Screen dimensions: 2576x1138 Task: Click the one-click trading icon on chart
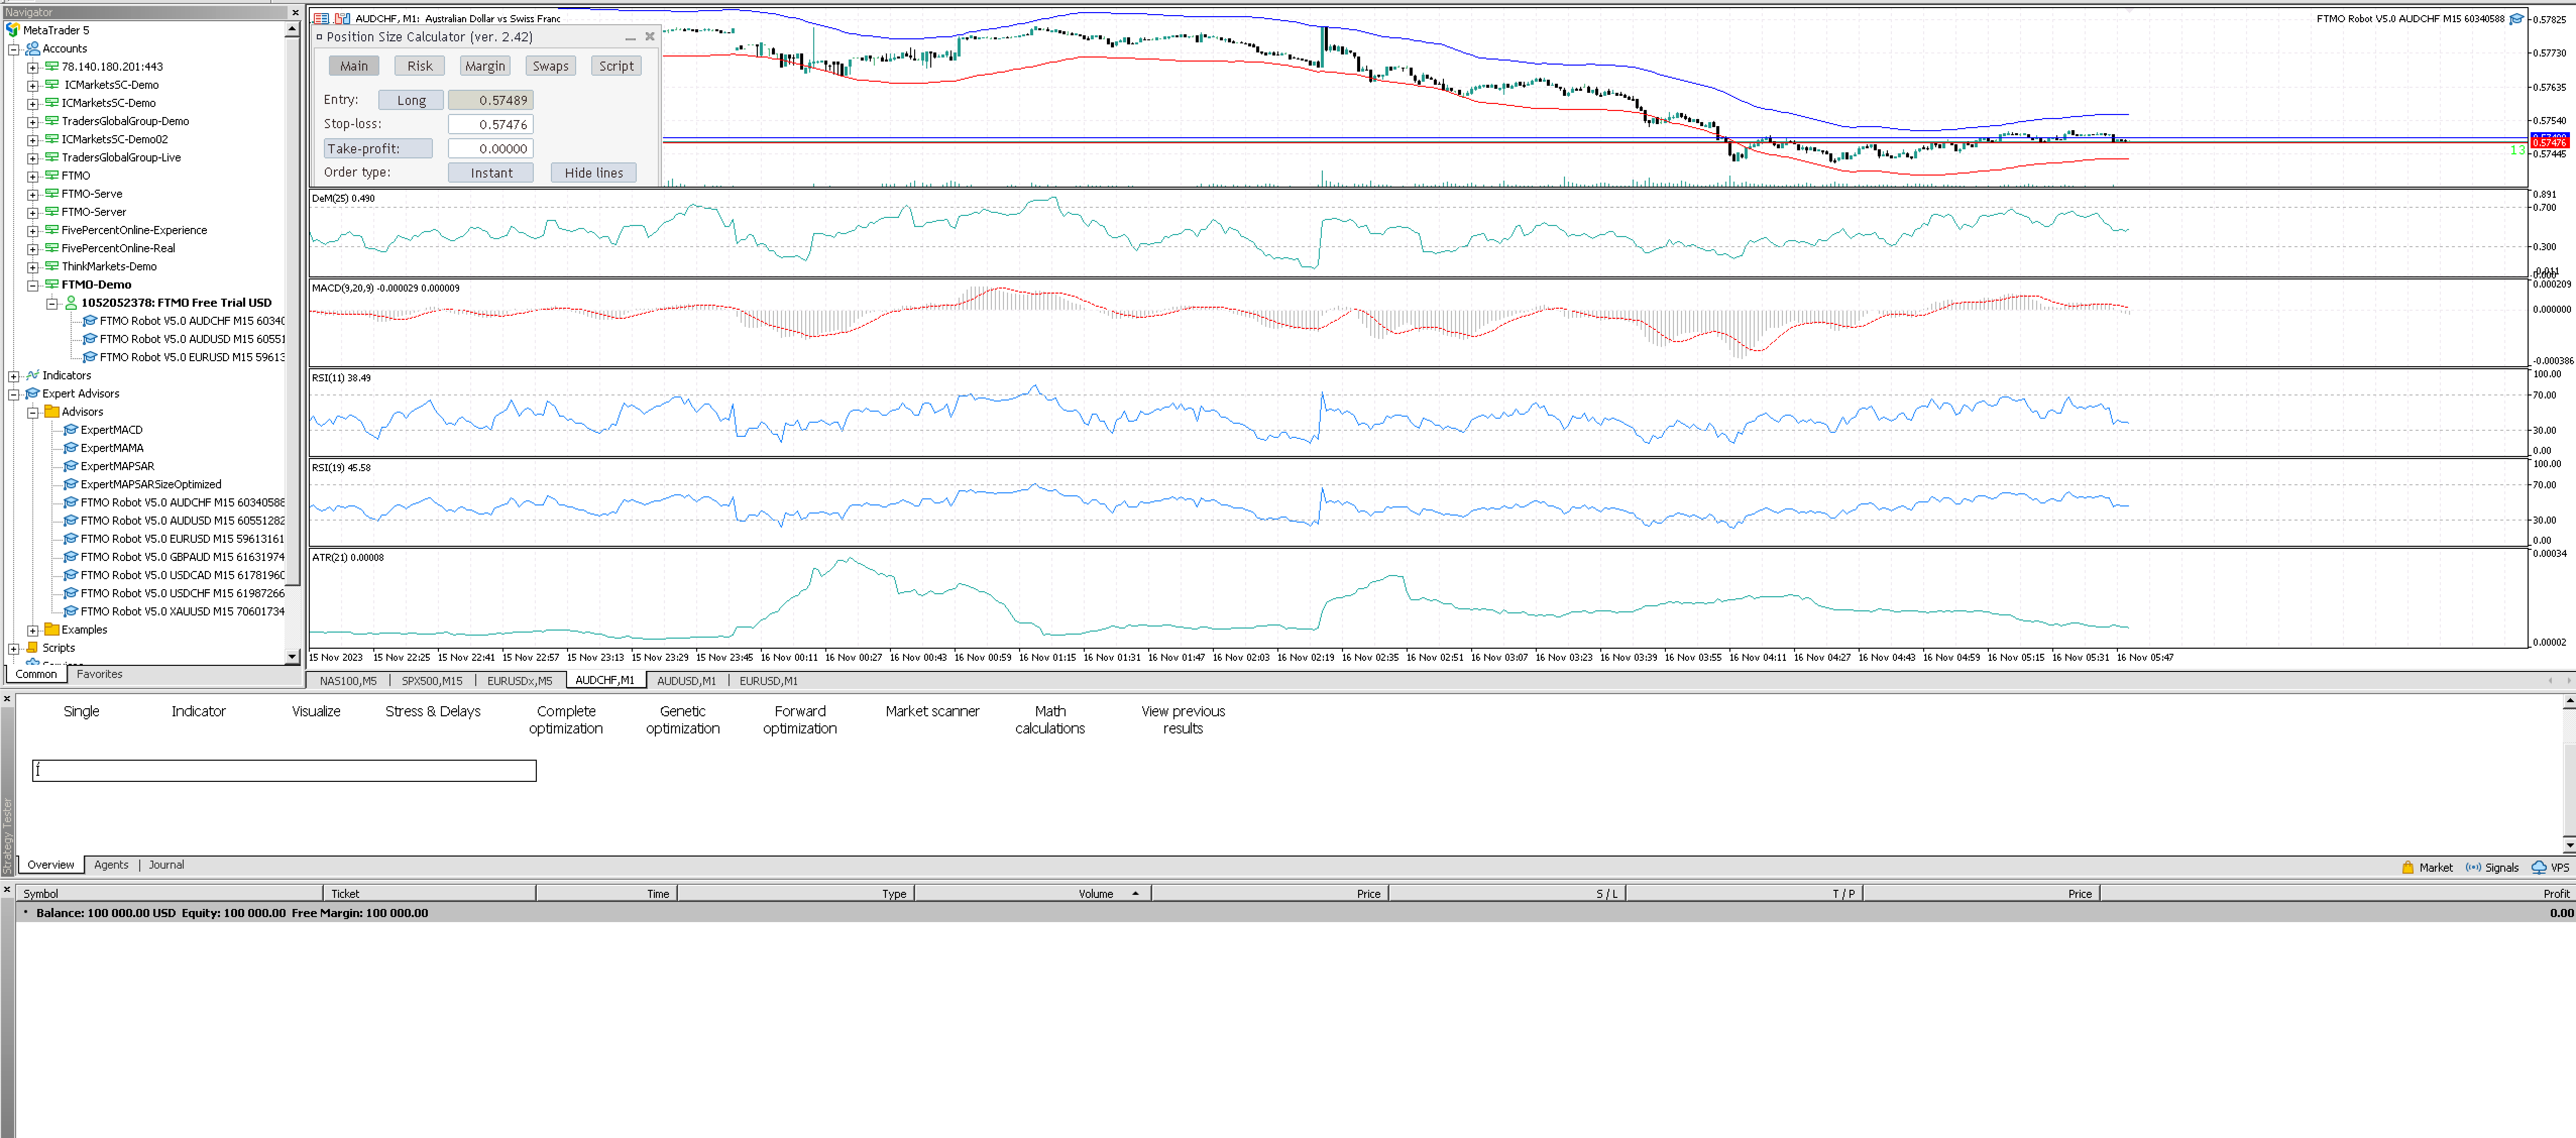click(342, 18)
